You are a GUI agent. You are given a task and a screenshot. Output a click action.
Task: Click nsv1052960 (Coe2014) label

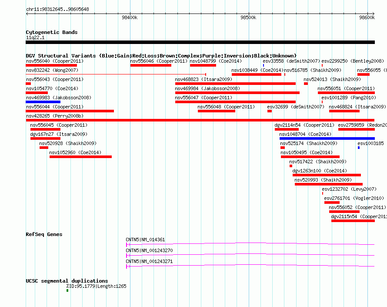click(x=75, y=152)
